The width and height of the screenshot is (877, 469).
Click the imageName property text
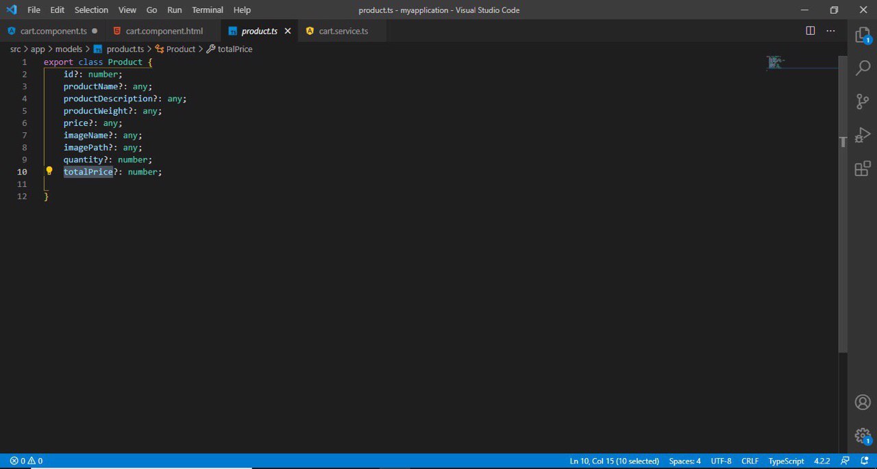point(86,135)
